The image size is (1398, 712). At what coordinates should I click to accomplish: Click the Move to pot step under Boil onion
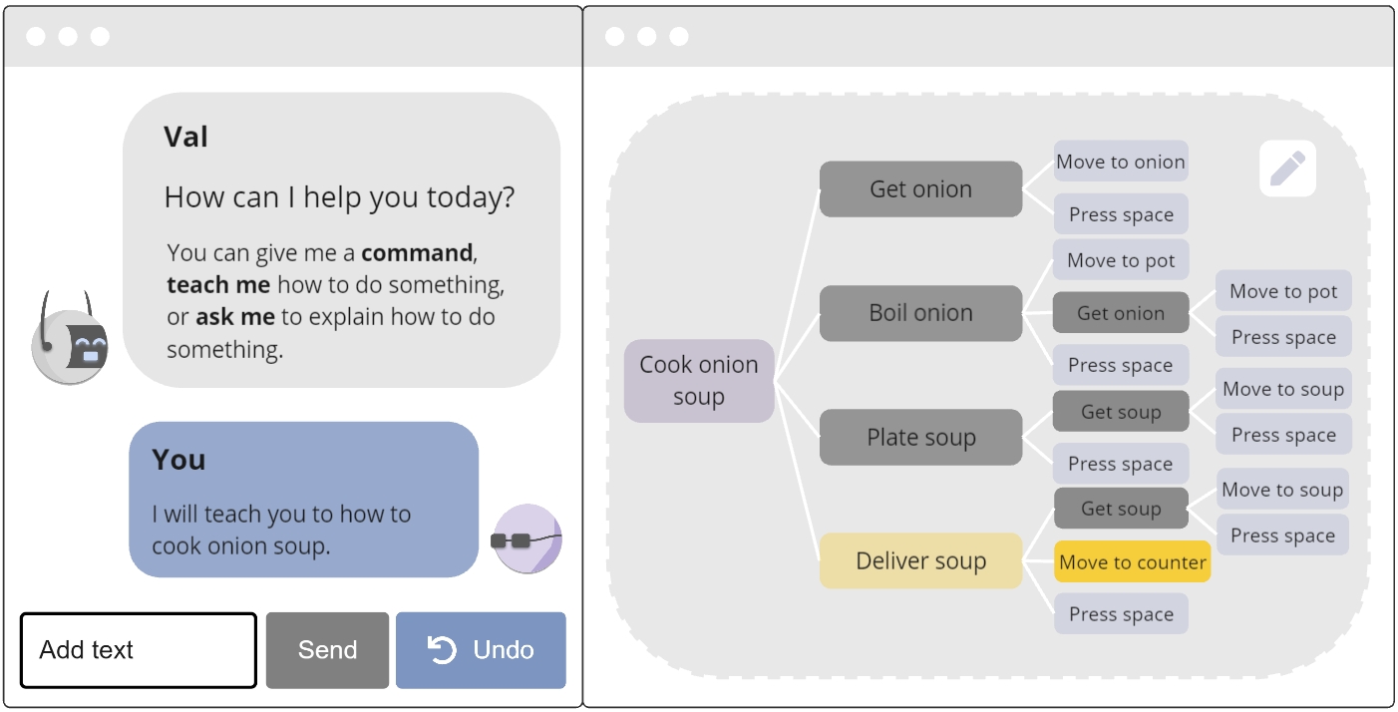pyautogui.click(x=1121, y=260)
